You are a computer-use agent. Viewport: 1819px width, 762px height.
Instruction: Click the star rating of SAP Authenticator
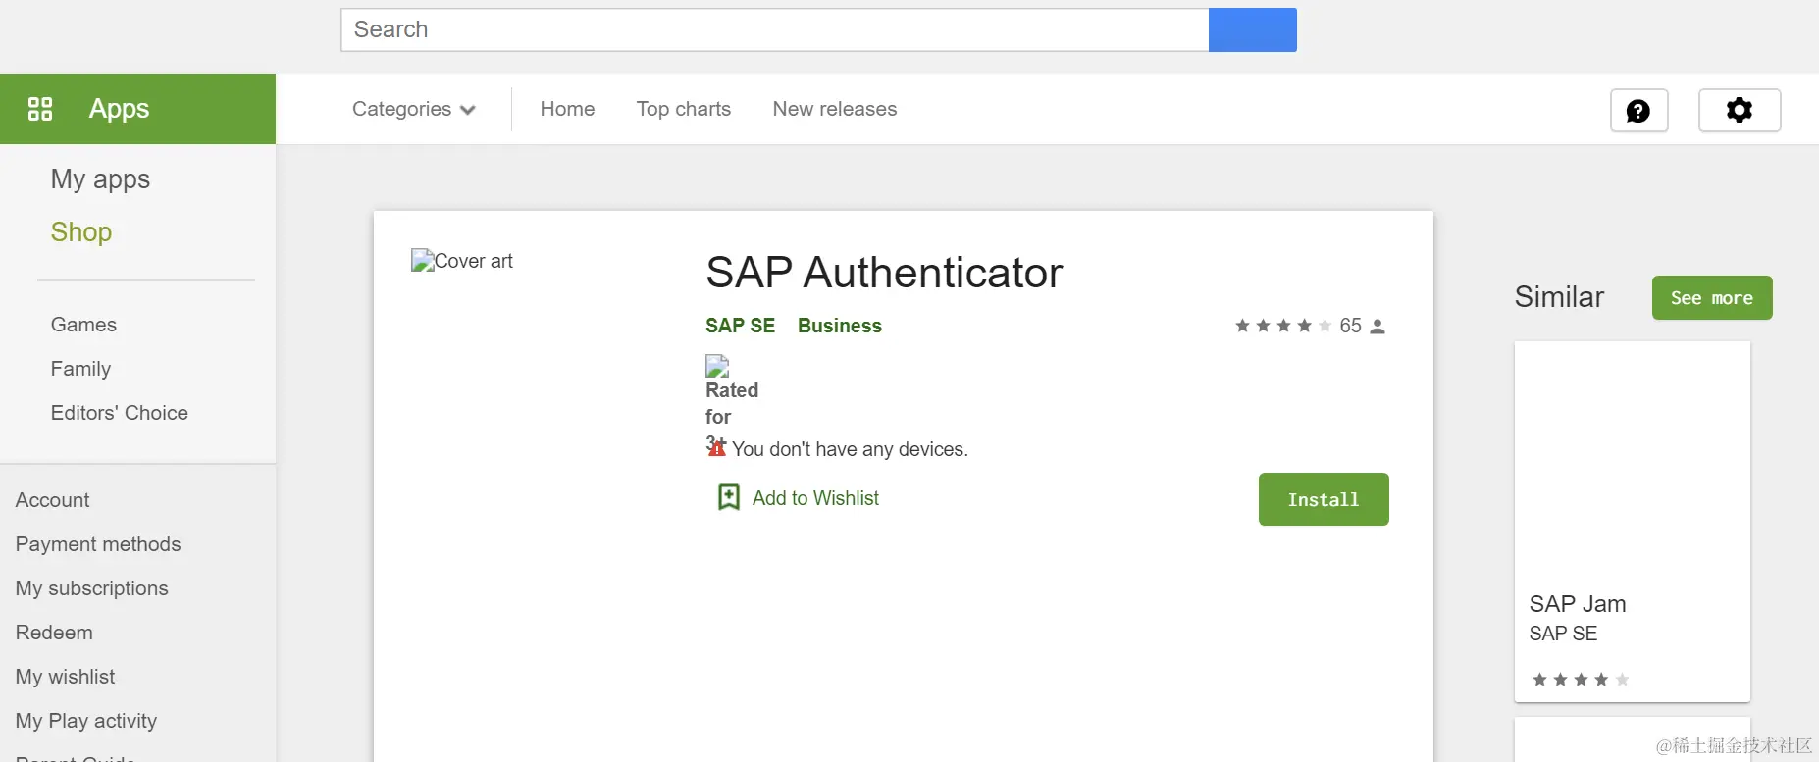pyautogui.click(x=1283, y=326)
